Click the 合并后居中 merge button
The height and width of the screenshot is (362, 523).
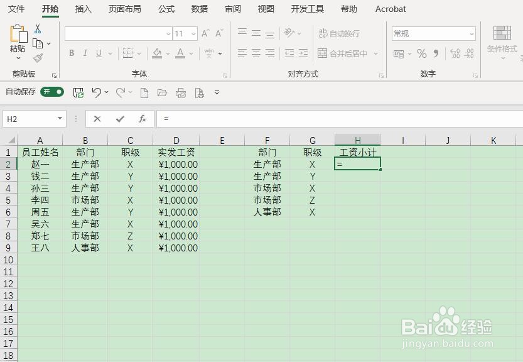click(343, 53)
